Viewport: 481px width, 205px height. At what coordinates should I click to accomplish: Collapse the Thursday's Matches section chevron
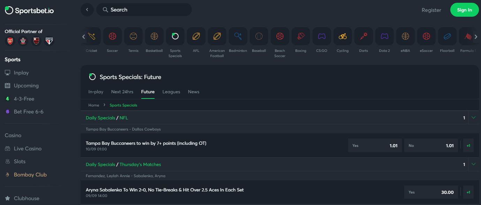473,164
